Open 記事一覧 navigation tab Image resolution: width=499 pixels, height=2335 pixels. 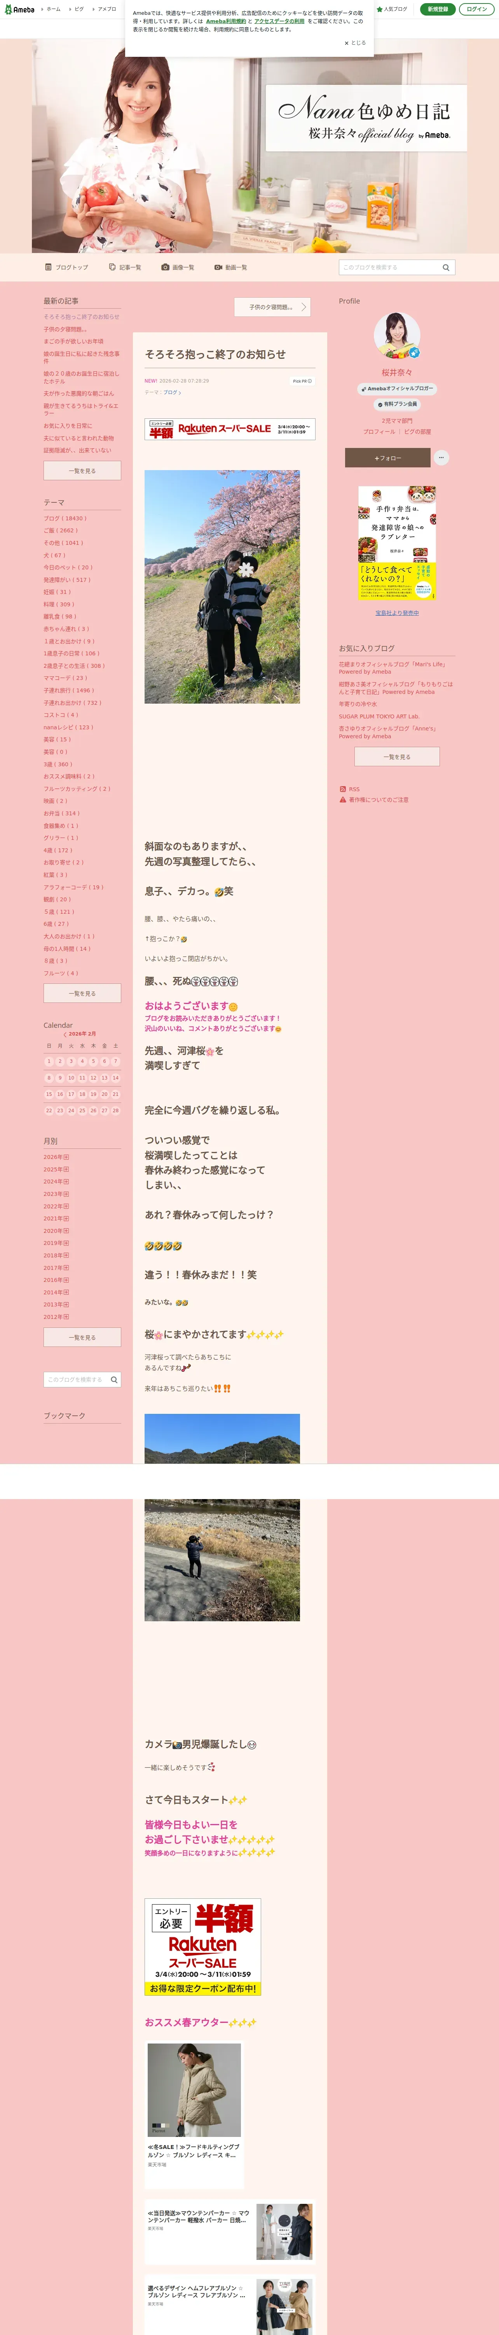pyautogui.click(x=125, y=267)
